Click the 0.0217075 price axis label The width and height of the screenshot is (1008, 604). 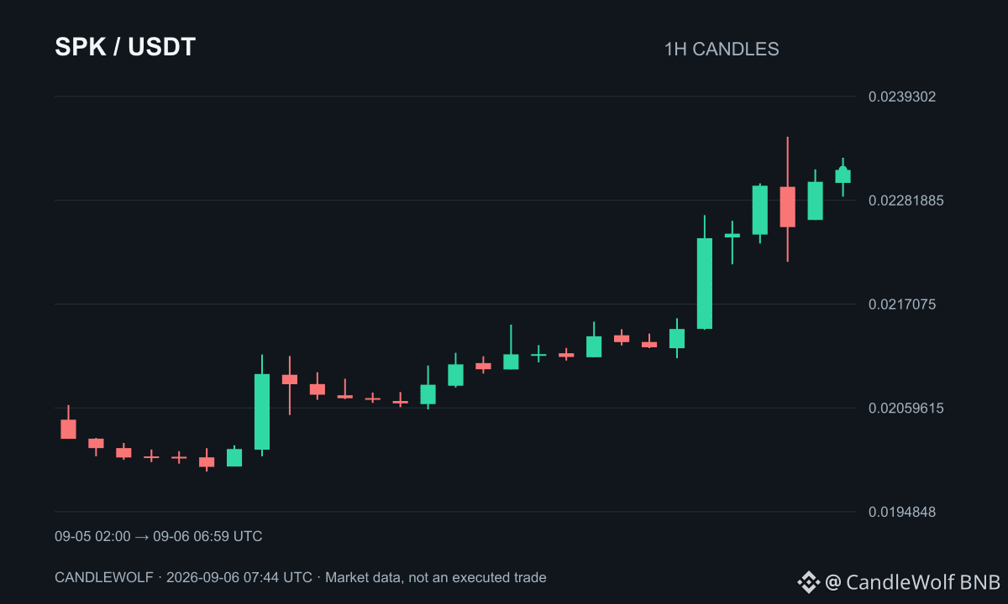click(x=902, y=304)
